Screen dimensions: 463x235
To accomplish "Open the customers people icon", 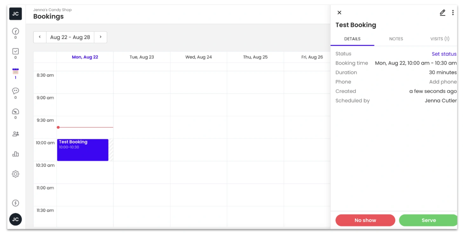I will [16, 134].
